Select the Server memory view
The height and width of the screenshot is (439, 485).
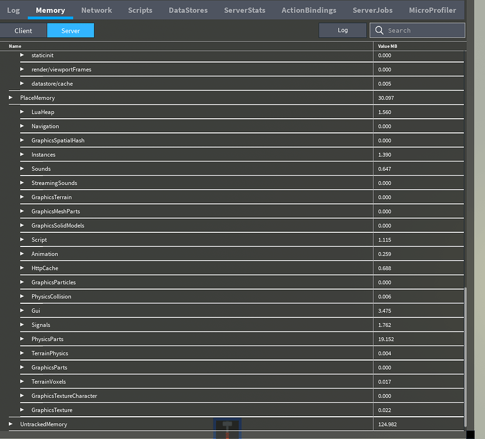(71, 30)
